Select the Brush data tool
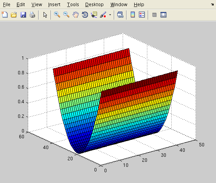Screen dimensions: 216x183 tap(103, 15)
